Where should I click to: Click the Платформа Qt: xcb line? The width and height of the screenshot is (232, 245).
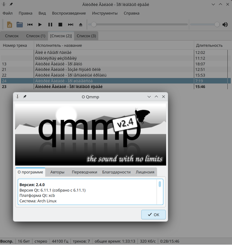(x=37, y=195)
